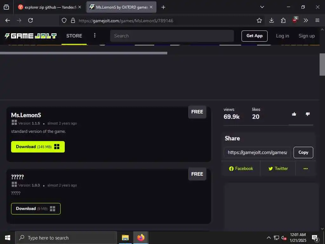Click the Windows icon beside Version 1.1.5
Screen dimensions: 325x244
(14, 122)
